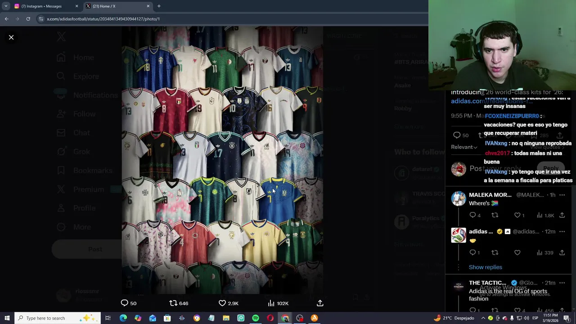This screenshot has width=576, height=324.
Task: Open a new browser tab
Action: tap(159, 6)
